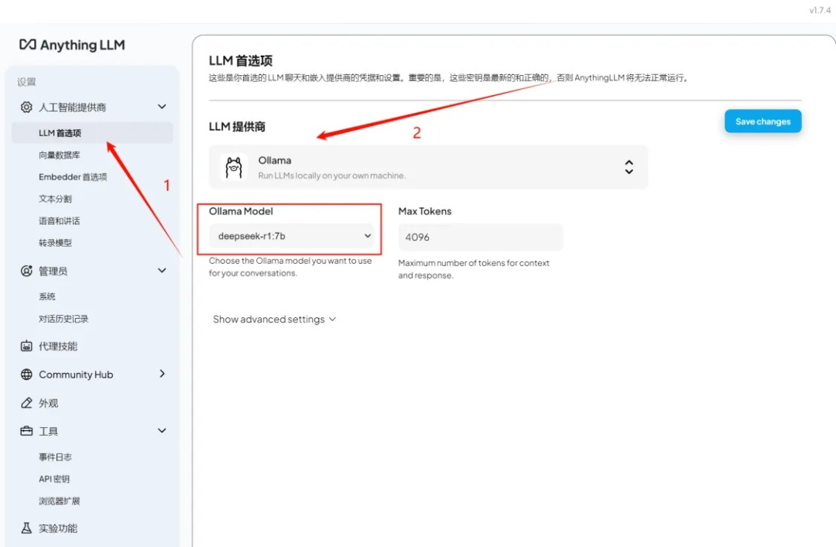Click Save changes button
This screenshot has height=547, width=836.
[x=762, y=121]
